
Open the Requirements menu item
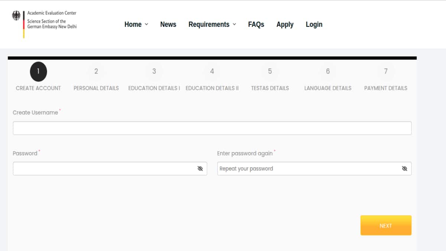[x=209, y=25]
